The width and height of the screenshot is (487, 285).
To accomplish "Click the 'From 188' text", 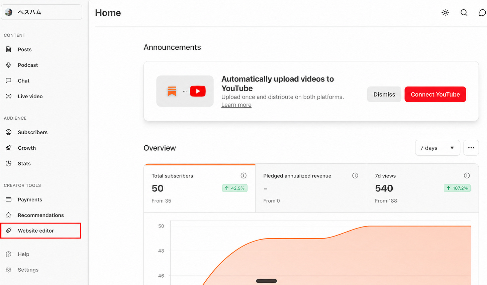I will pos(386,201).
